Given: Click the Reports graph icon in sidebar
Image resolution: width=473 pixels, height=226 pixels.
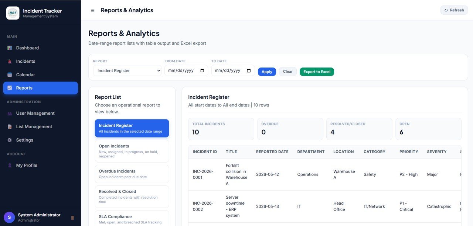Looking at the screenshot, I should click(10, 88).
